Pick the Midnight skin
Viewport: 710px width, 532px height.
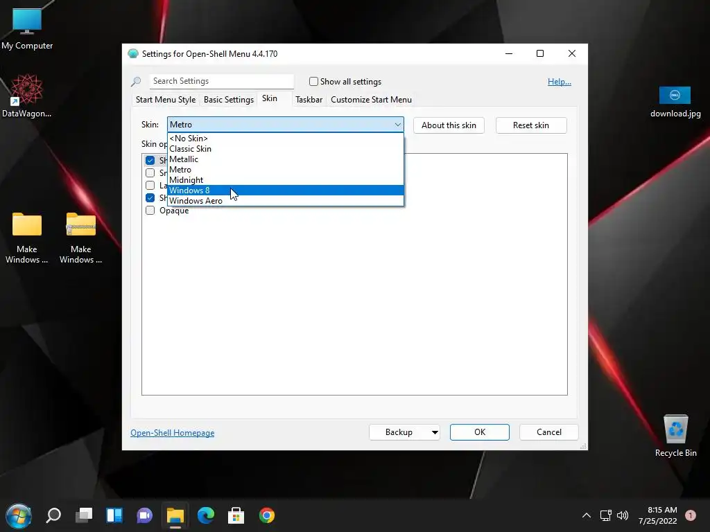[x=285, y=180]
